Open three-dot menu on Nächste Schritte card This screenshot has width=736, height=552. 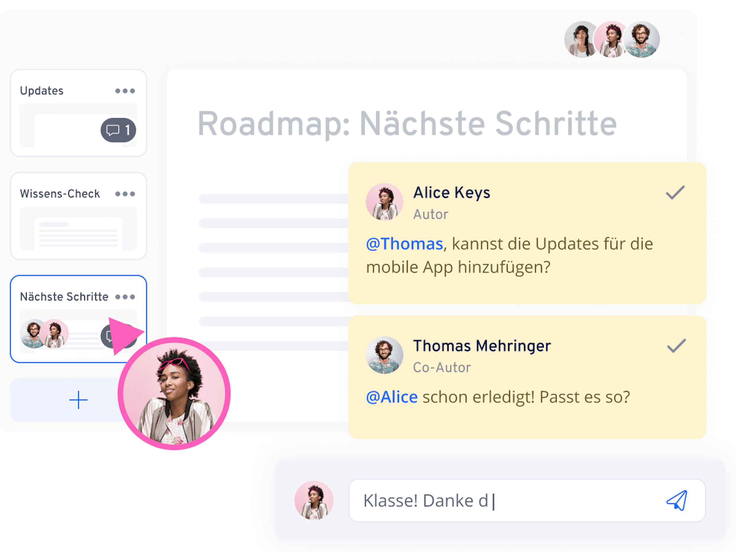[x=125, y=297]
